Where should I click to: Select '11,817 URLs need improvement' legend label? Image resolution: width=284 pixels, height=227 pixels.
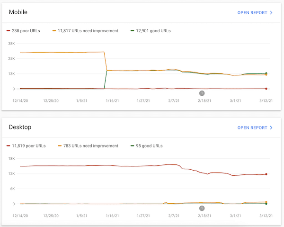pyautogui.click(x=88, y=31)
